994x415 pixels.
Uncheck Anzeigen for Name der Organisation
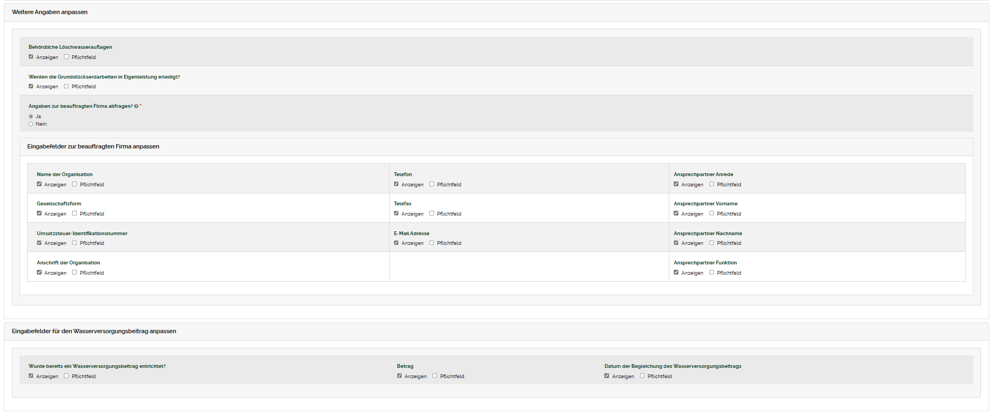click(39, 184)
